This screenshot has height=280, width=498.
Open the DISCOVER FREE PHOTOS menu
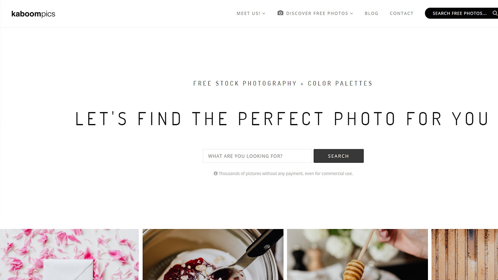pyautogui.click(x=315, y=13)
